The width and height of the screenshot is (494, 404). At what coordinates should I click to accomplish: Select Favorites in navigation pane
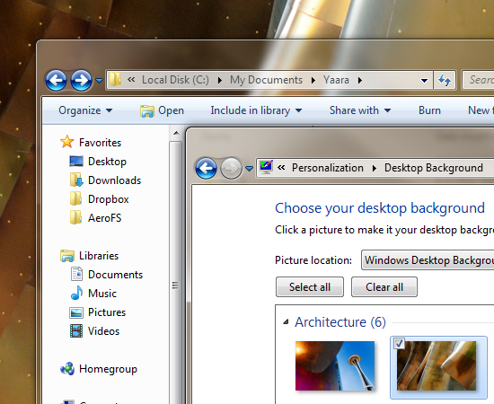[100, 143]
